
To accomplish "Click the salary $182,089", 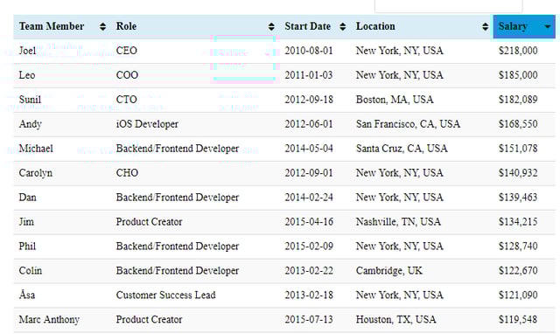I will [518, 100].
